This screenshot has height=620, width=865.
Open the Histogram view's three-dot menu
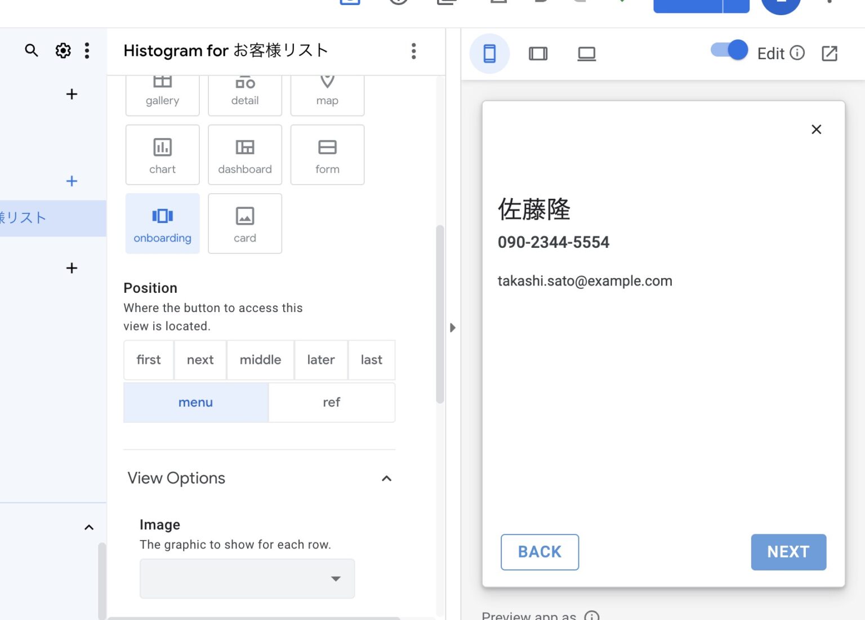pyautogui.click(x=414, y=51)
